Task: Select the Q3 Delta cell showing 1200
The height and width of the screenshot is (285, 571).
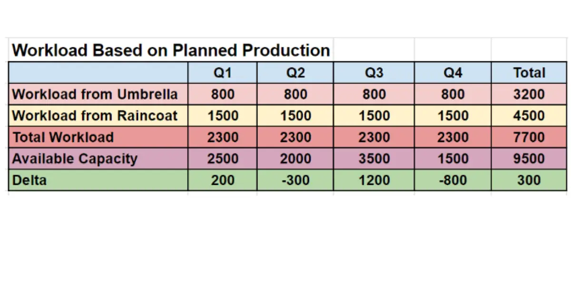Action: [x=374, y=180]
